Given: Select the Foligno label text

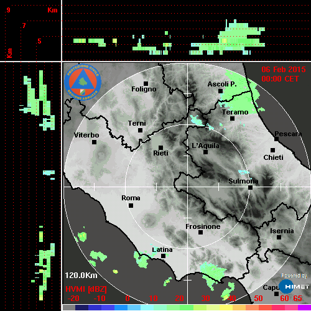Looking at the screenshot, I should pos(144,89).
